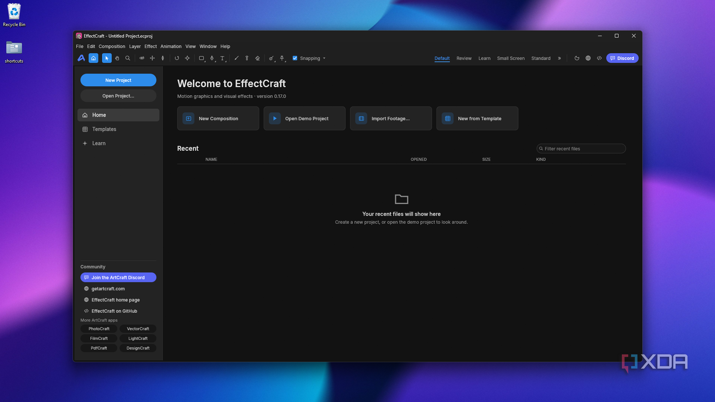Select the Selection arrow tool
This screenshot has height=402, width=715.
coord(107,58)
